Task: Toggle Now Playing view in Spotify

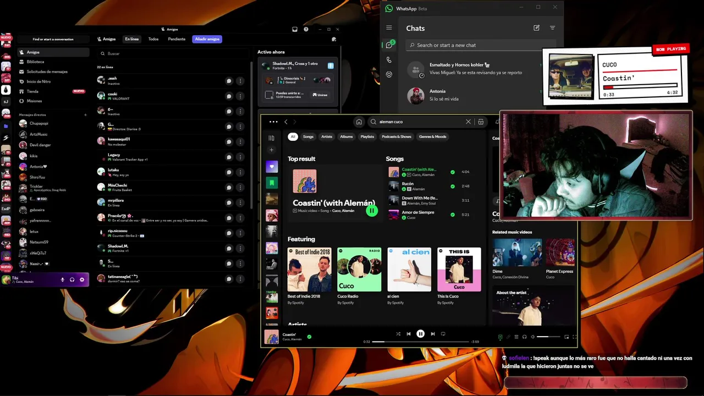Action: coord(500,337)
